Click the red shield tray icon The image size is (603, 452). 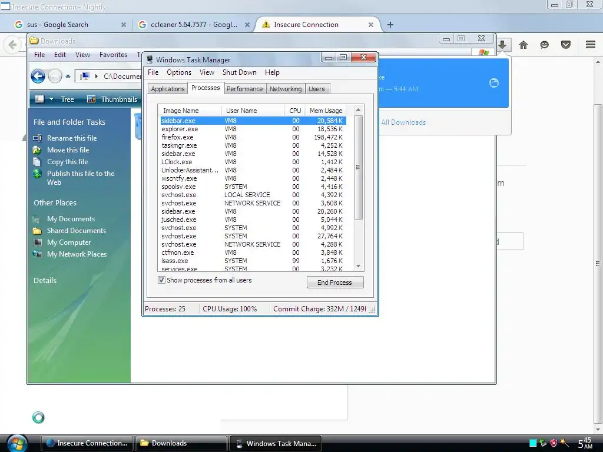tap(554, 443)
